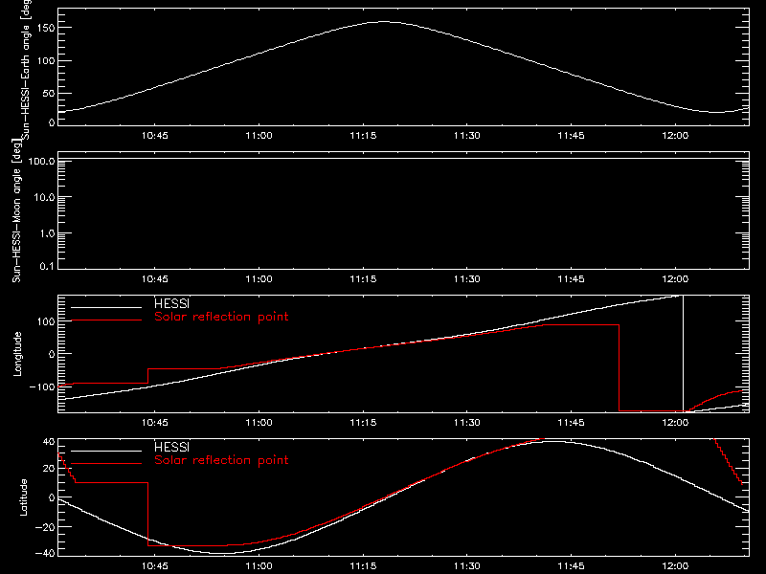The image size is (766, 574).
Task: Select Solar reflection point legend in Longitude plot
Action: tap(221, 317)
